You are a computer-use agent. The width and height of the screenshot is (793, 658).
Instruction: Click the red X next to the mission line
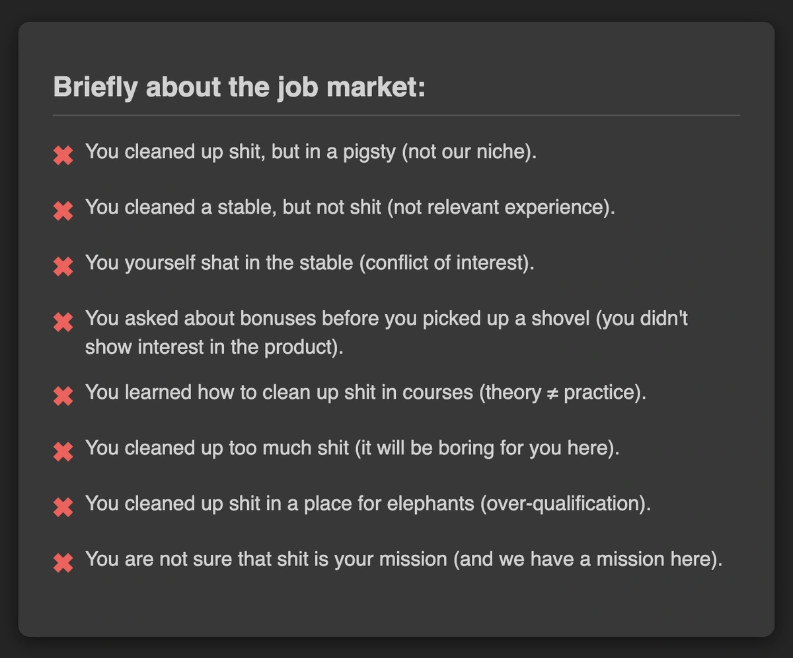(x=63, y=563)
